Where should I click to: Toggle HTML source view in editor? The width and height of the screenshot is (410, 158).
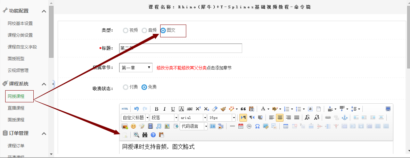(125, 109)
